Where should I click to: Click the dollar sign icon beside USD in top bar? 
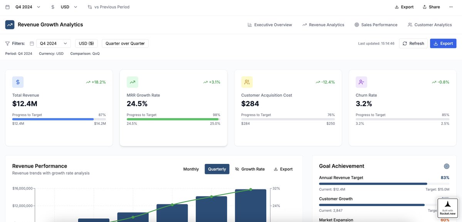(53, 7)
